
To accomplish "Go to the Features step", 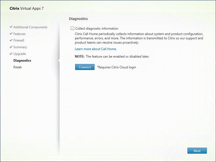I will point(19,34).
